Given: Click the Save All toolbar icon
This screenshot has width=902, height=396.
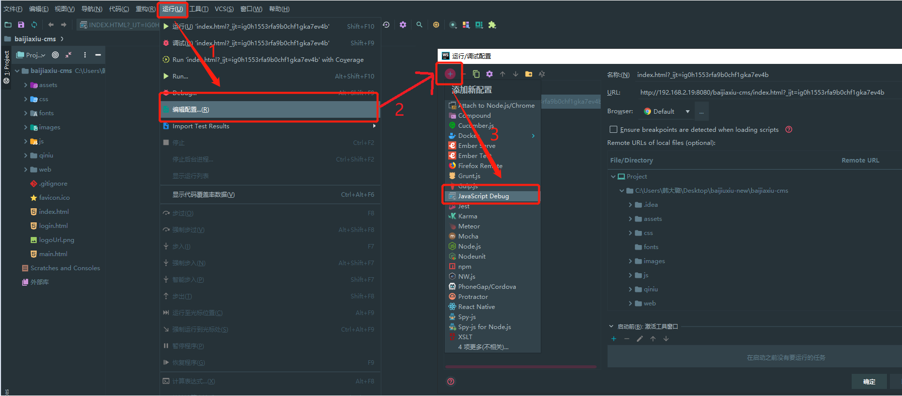Looking at the screenshot, I should 21,25.
